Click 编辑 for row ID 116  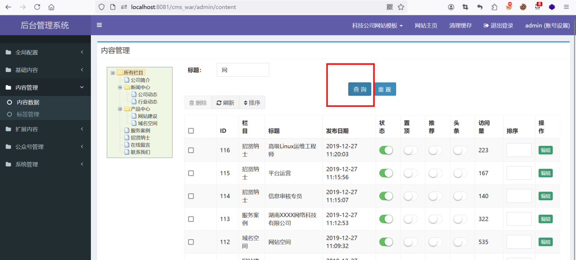(x=546, y=150)
